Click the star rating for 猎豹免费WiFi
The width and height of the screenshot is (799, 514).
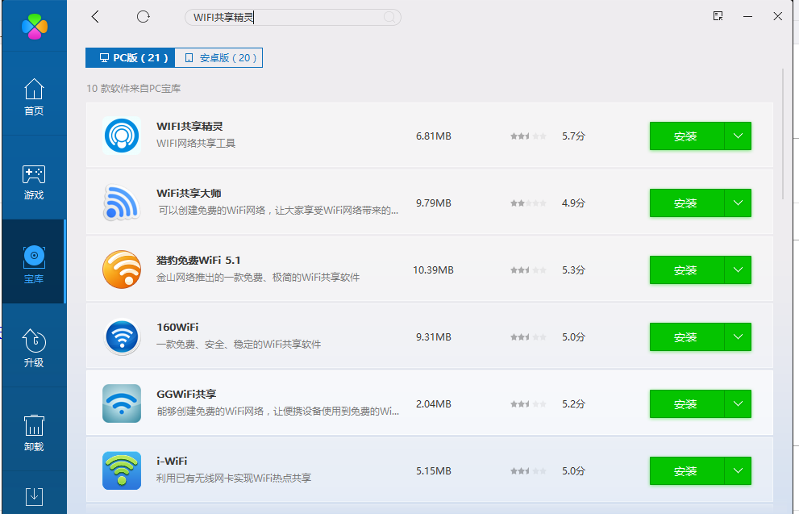(528, 270)
